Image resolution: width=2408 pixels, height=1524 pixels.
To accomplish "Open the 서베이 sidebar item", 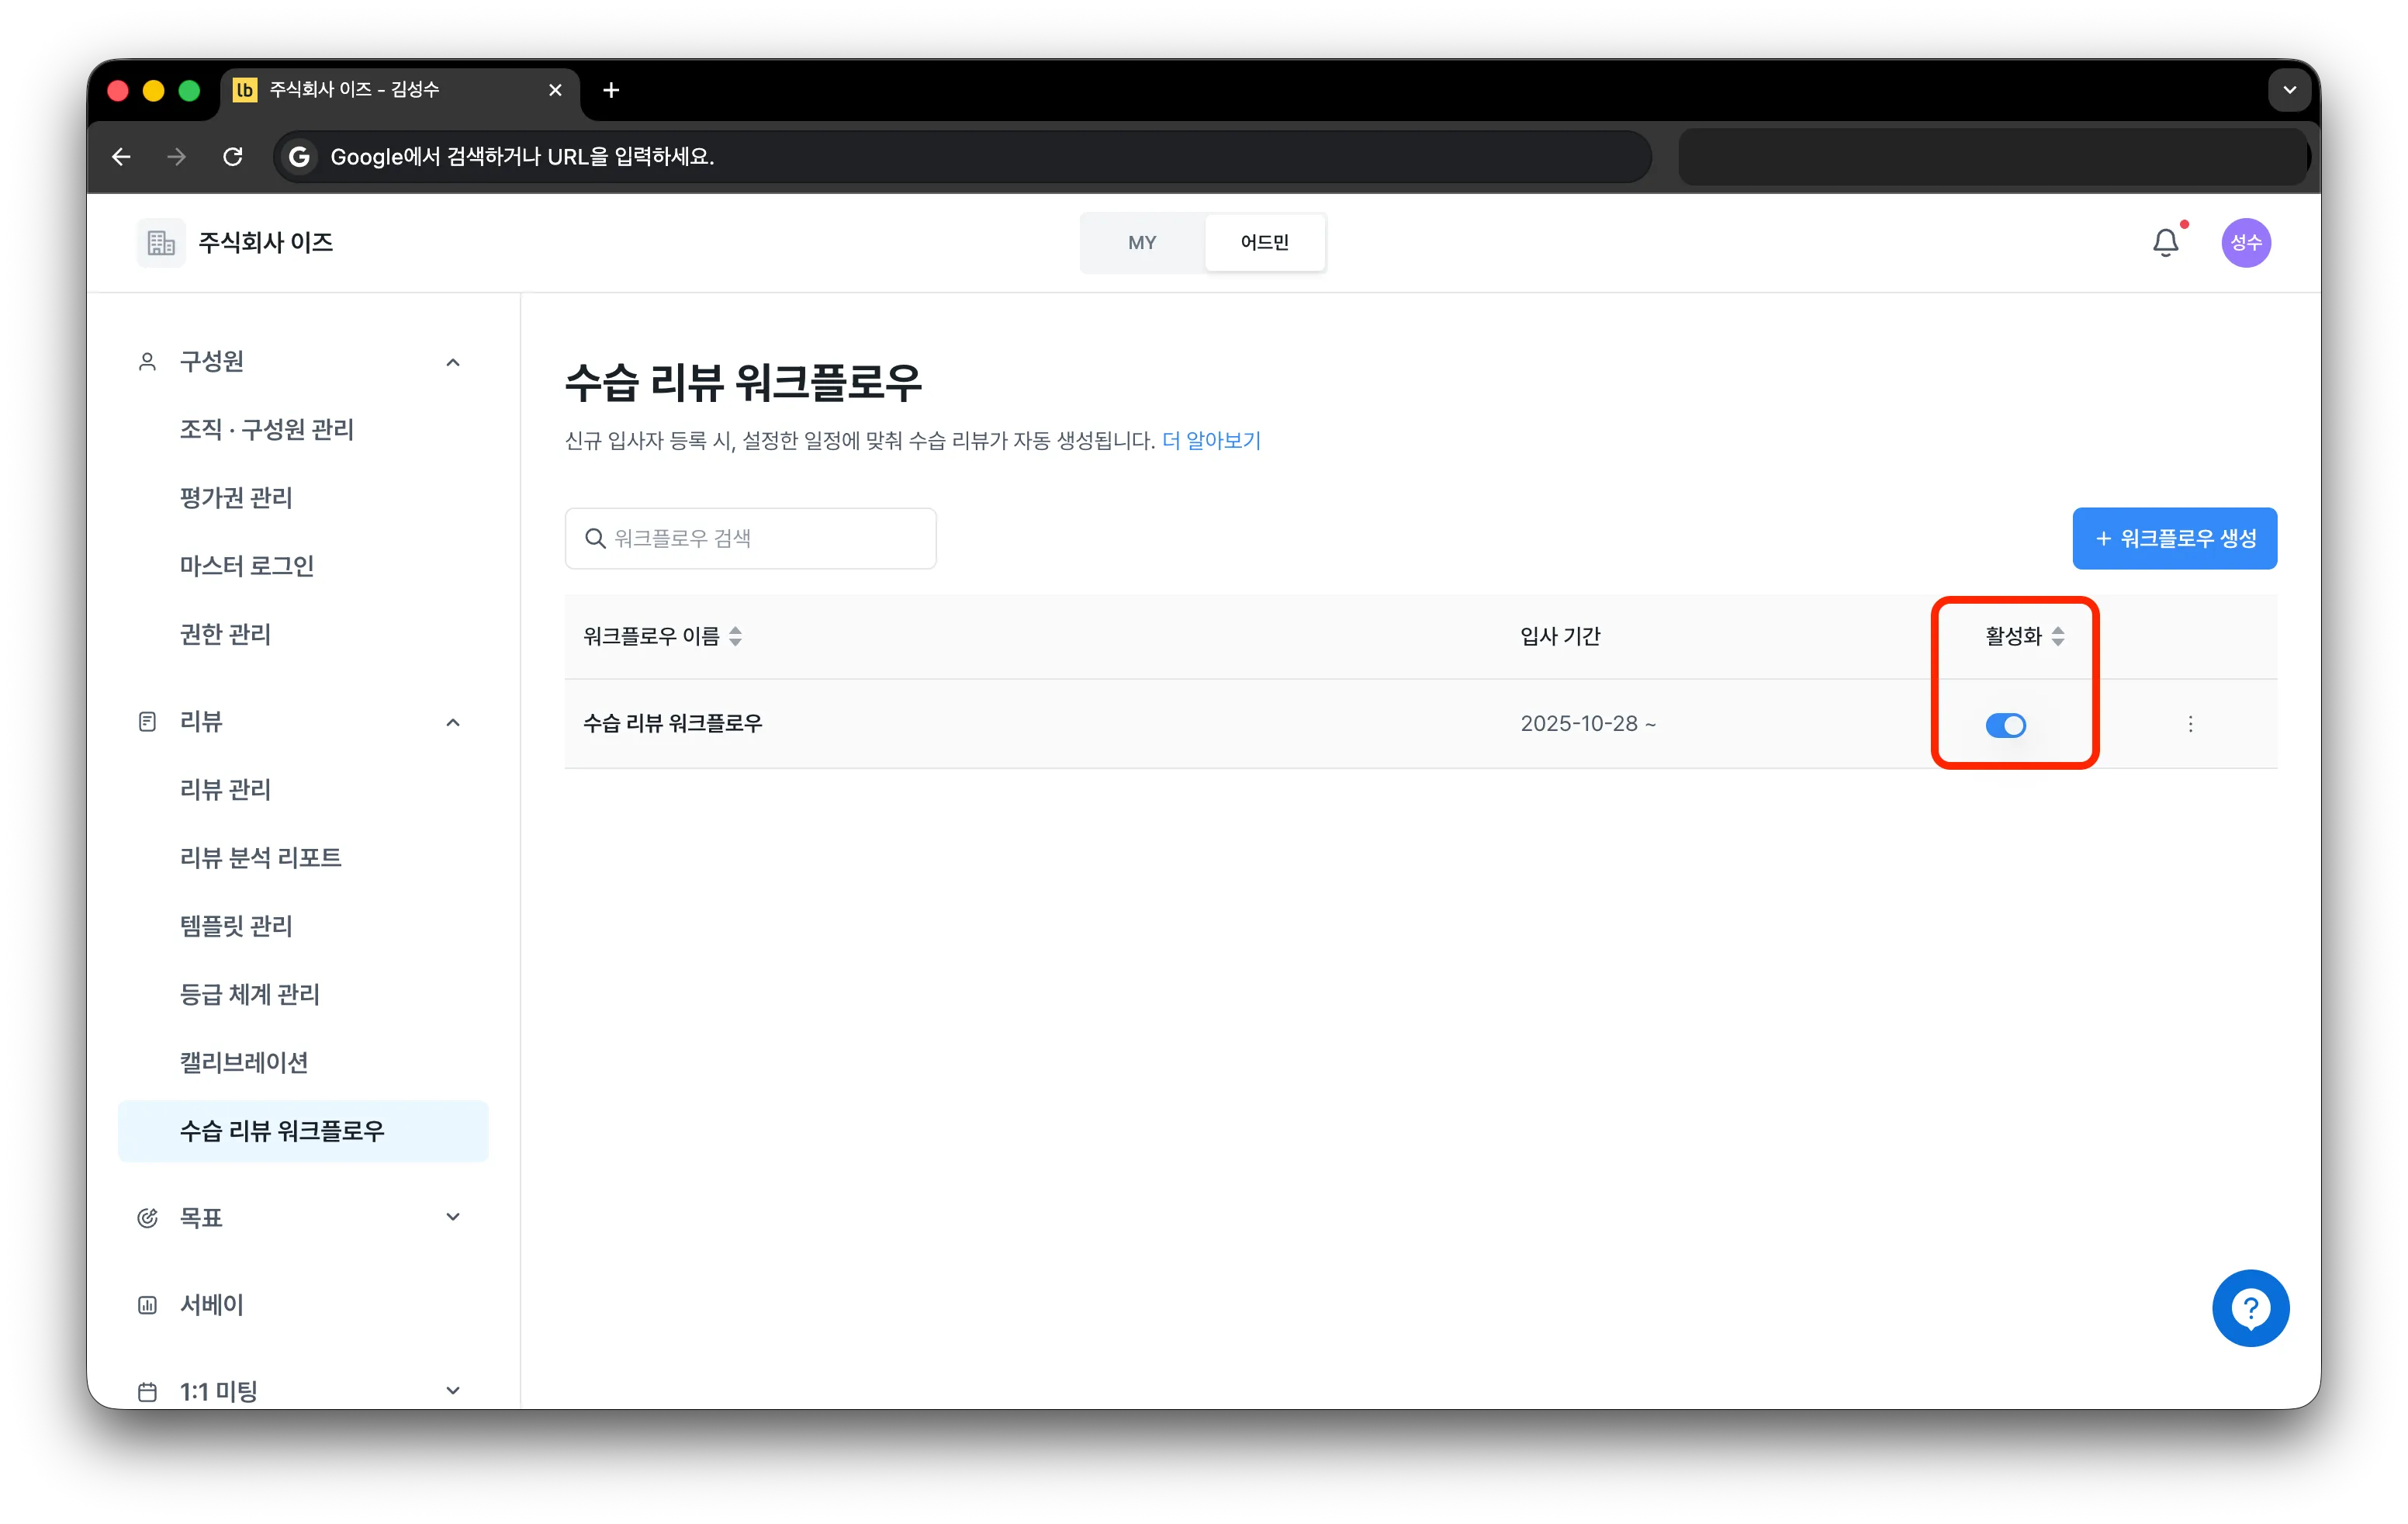I will 211,1304.
